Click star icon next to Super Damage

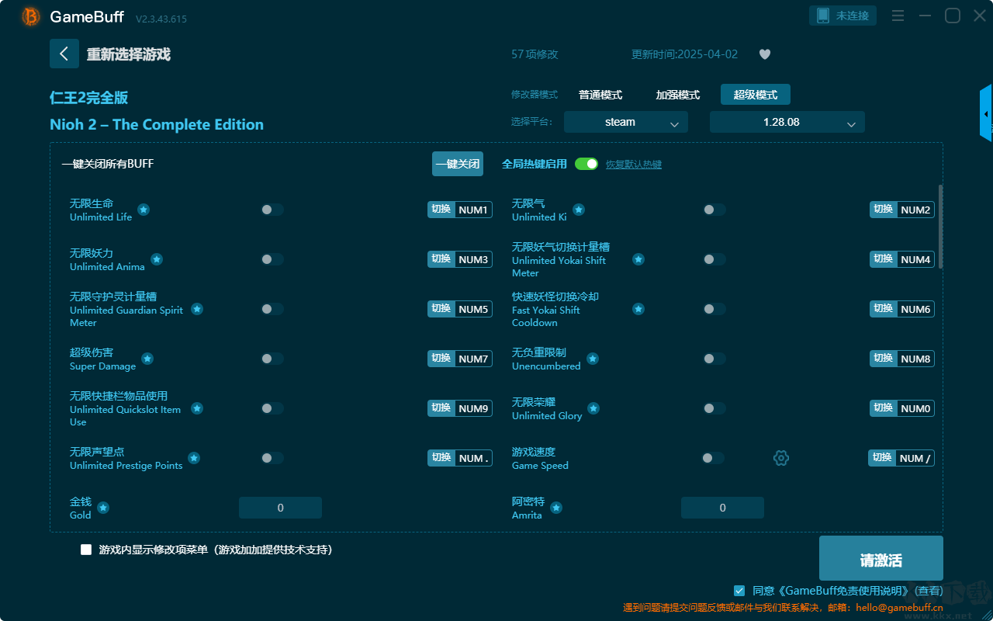(x=147, y=359)
